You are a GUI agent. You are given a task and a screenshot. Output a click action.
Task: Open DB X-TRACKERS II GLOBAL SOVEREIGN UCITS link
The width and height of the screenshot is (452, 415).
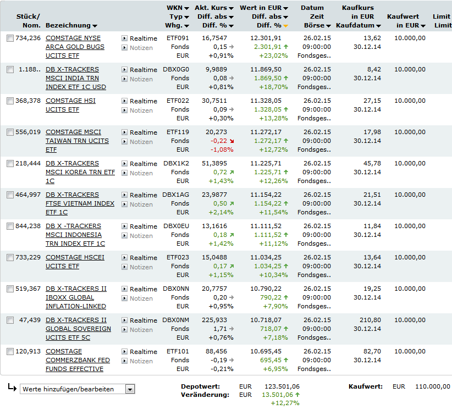[x=79, y=329]
